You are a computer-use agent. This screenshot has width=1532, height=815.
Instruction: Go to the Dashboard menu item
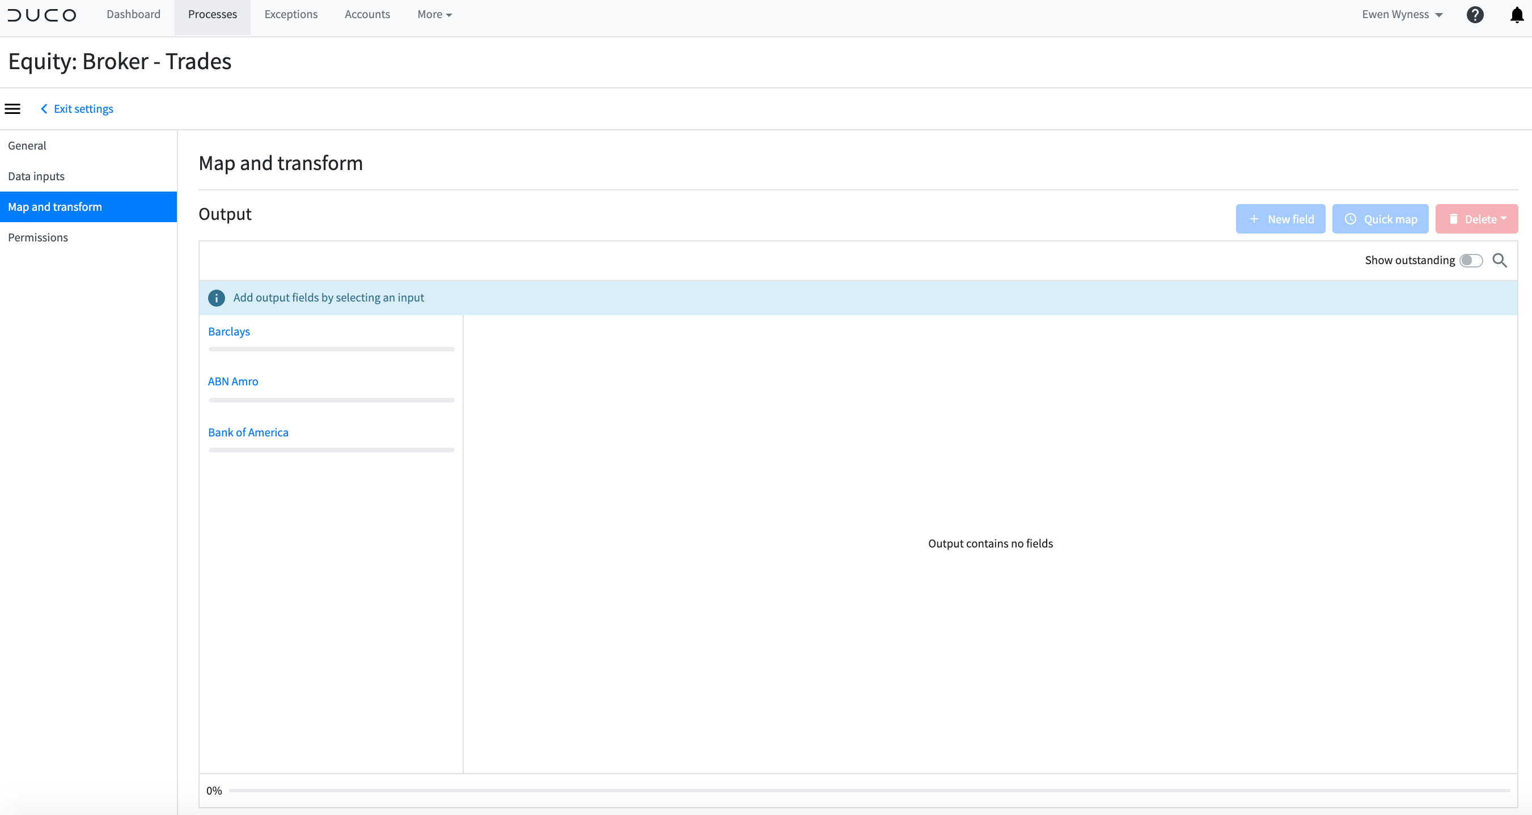133,14
